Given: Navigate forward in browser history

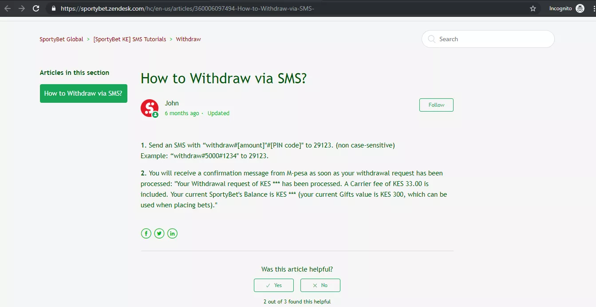Looking at the screenshot, I should (21, 8).
